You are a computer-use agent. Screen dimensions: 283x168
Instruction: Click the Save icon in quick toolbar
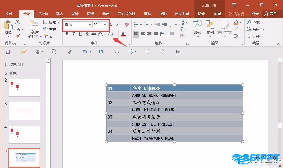click(x=8, y=52)
